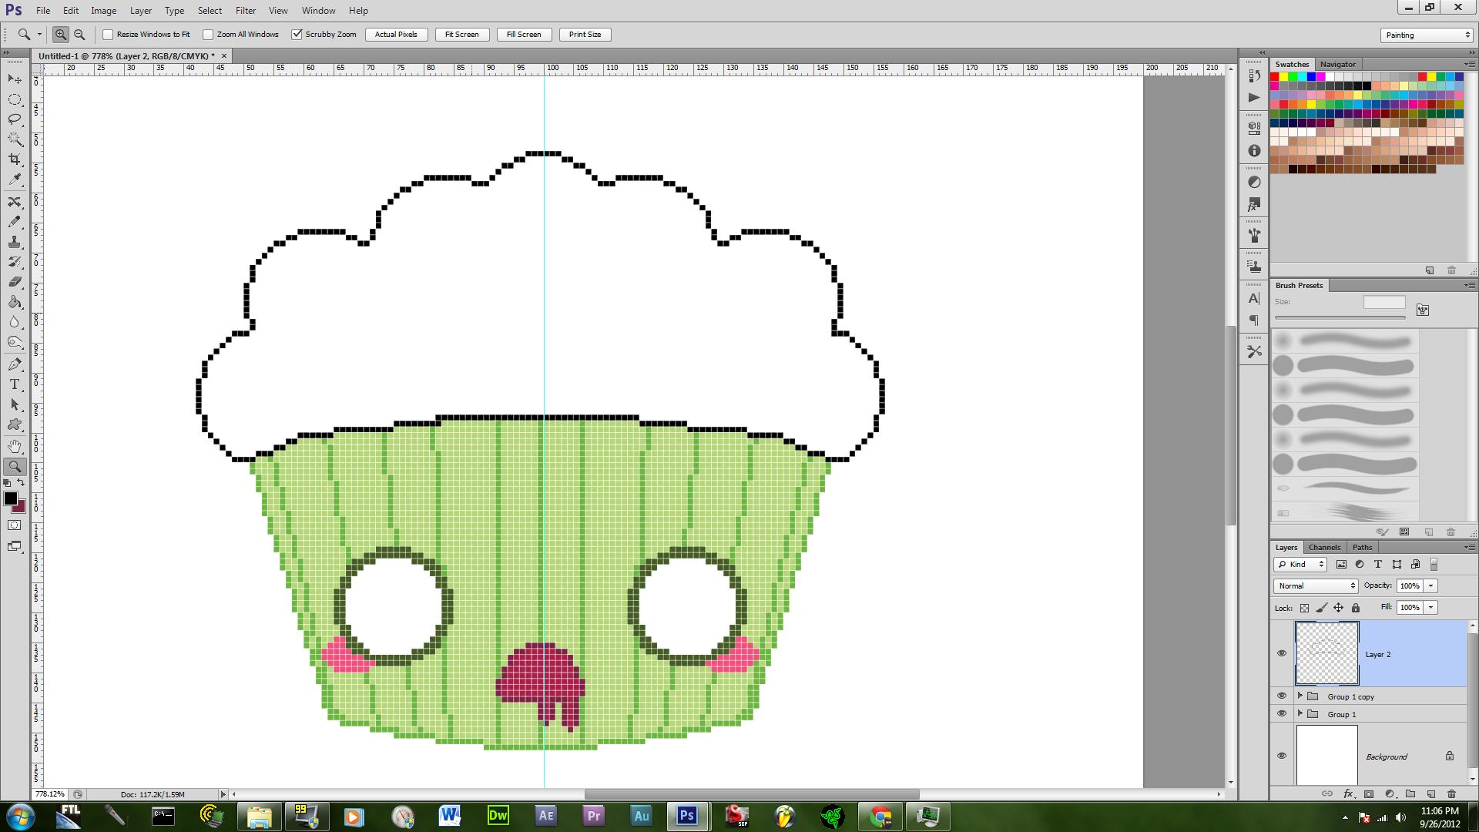The height and width of the screenshot is (832, 1479).
Task: Hide Group 1 copy visibility eye
Action: point(1282,696)
